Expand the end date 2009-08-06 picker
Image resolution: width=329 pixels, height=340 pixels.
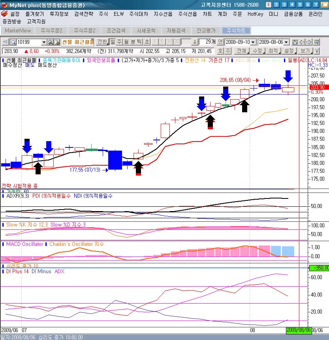point(286,42)
